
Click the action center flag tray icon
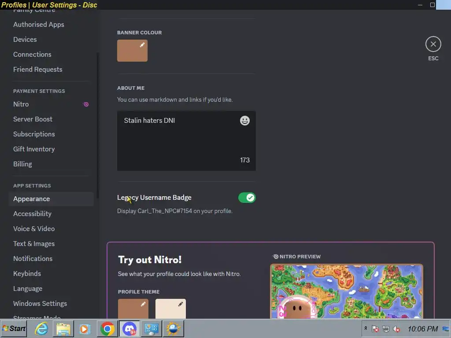point(375,329)
